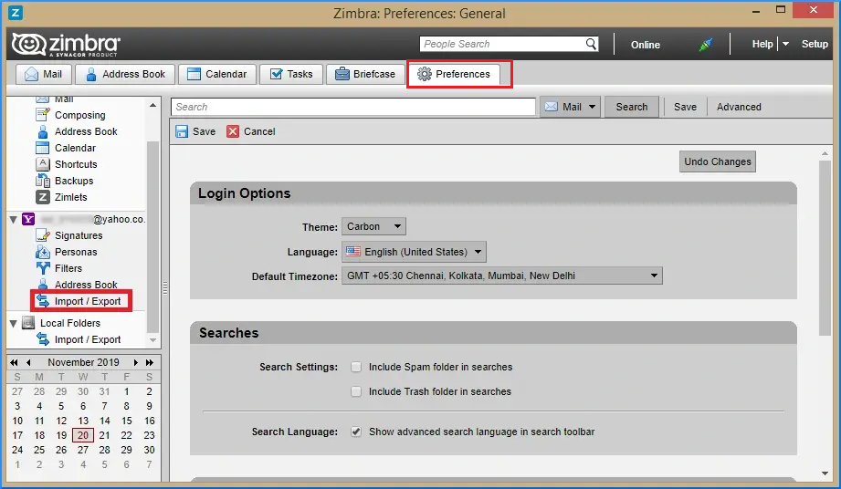
Task: Click main panel scroll down arrow
Action: (825, 473)
